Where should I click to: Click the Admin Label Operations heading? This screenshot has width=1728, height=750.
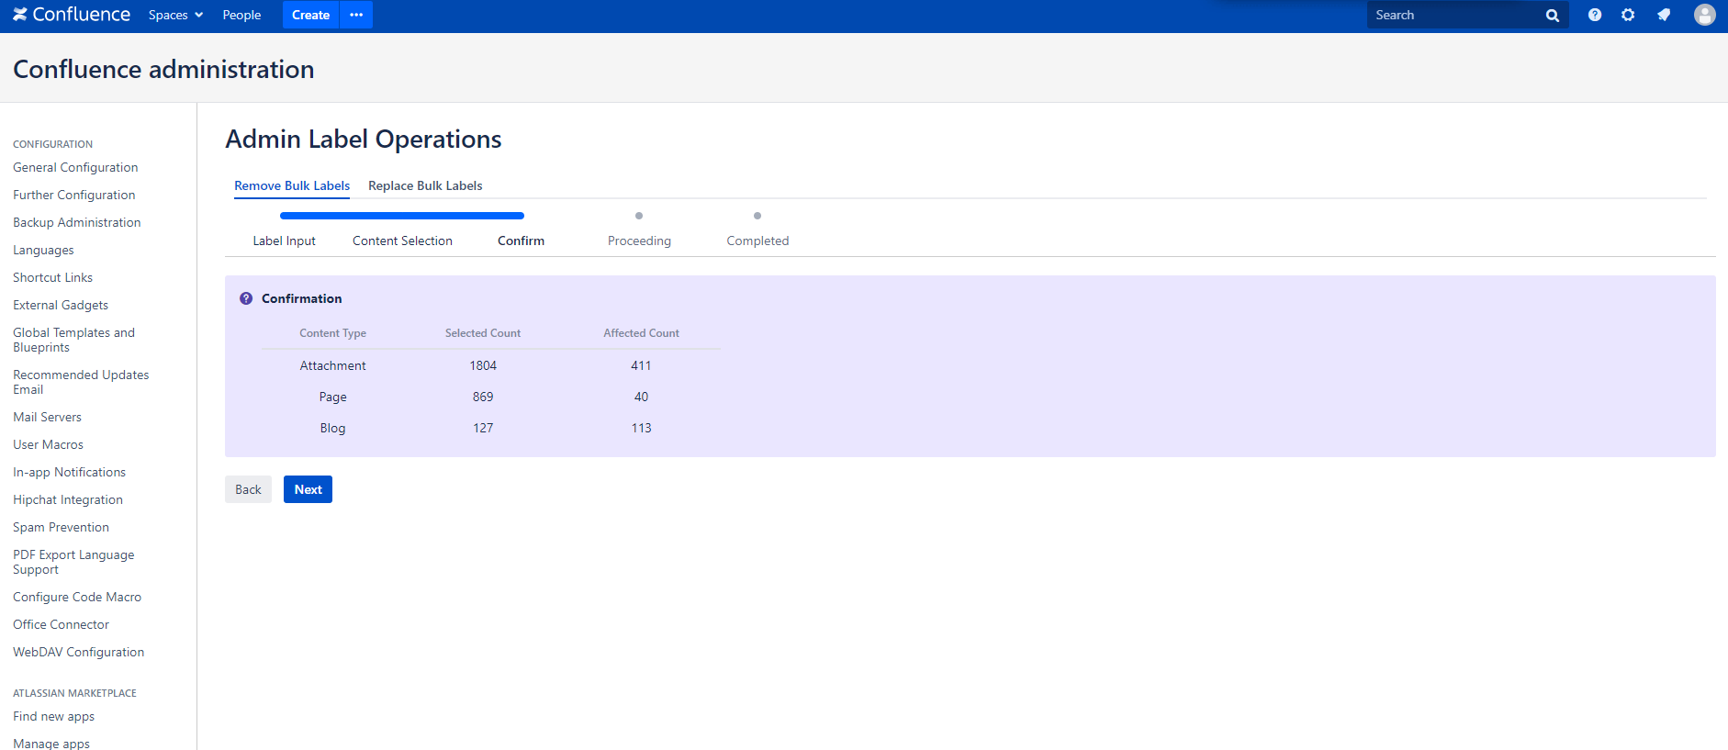pyautogui.click(x=364, y=139)
